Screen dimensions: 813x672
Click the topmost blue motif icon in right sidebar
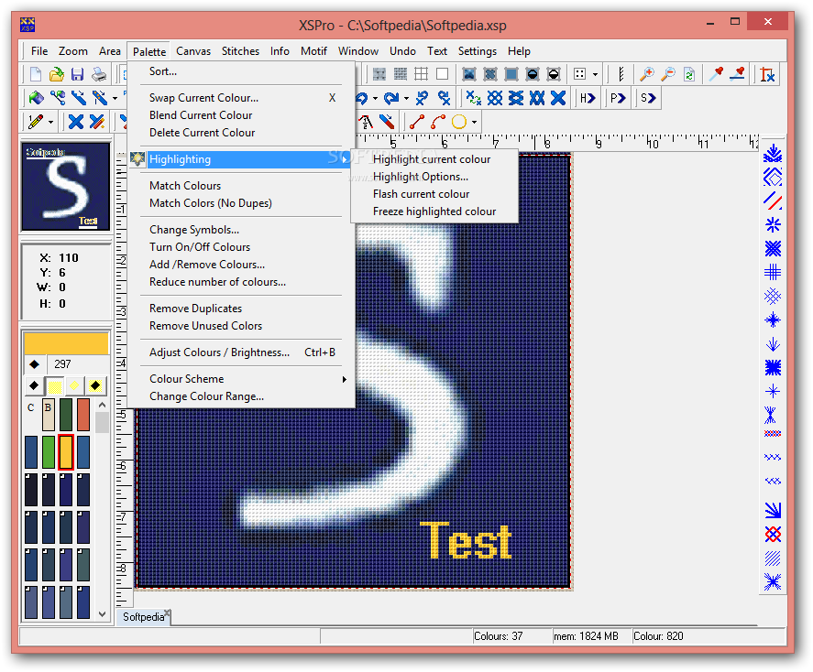point(773,153)
